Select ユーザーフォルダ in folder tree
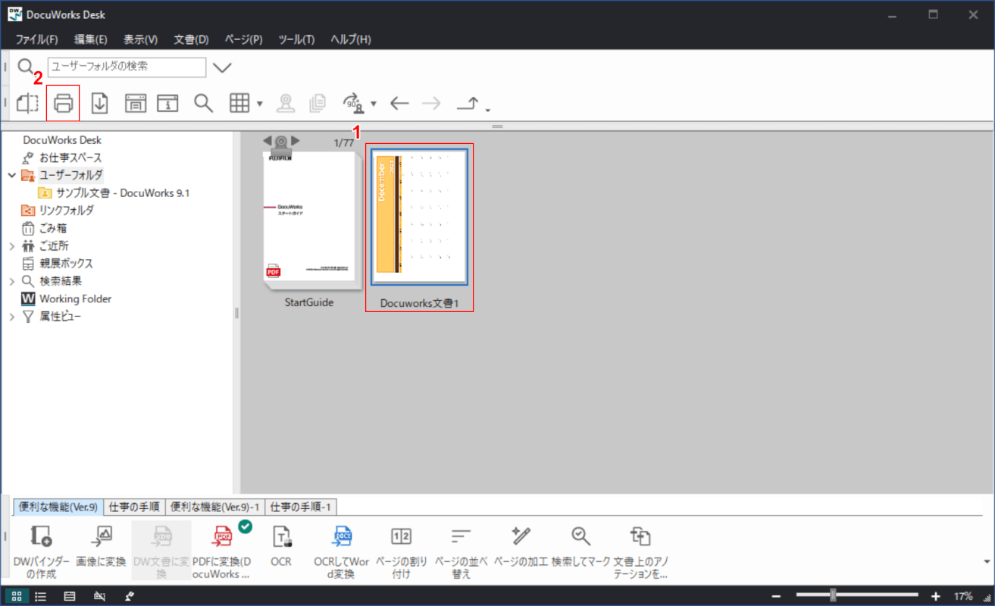 click(71, 175)
